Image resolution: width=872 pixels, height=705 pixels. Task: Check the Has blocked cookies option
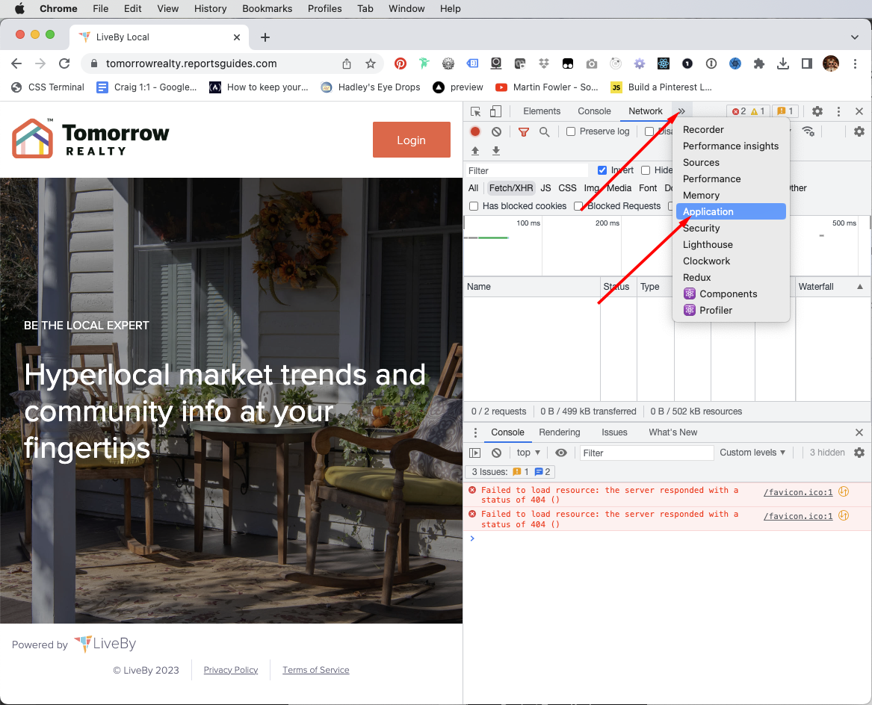tap(474, 205)
